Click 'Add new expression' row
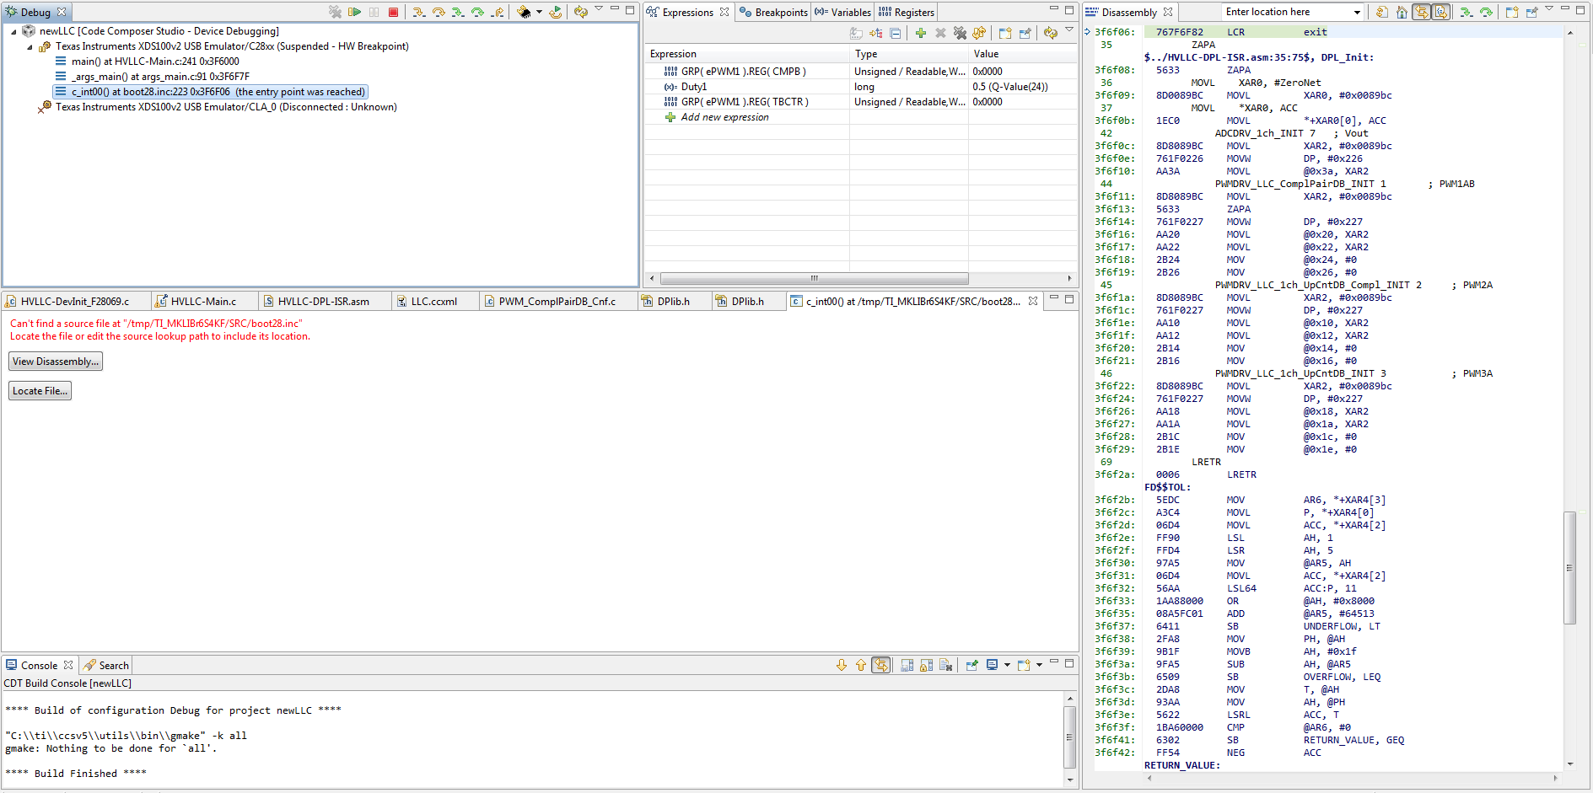The image size is (1593, 793). [x=860, y=117]
